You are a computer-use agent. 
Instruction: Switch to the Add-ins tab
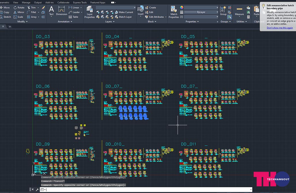(x=50, y=3)
